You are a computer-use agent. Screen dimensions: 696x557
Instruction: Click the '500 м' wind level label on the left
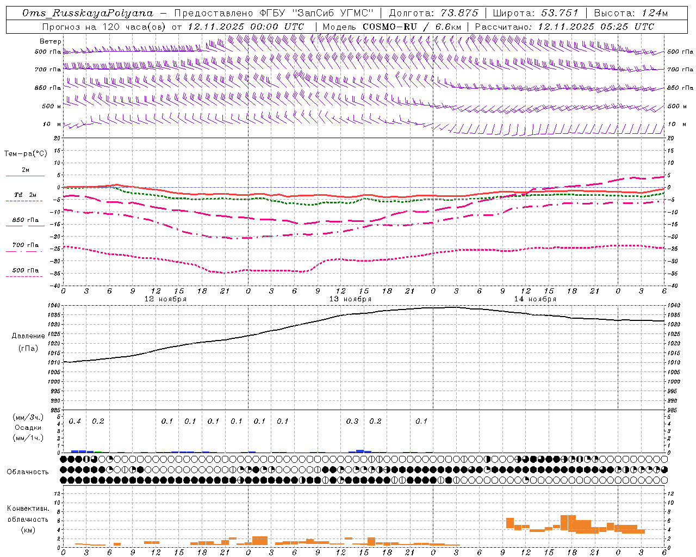click(52, 106)
